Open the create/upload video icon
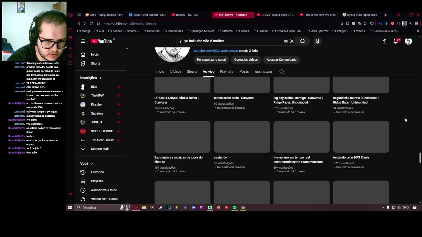The width and height of the screenshot is (422, 237). [x=384, y=41]
